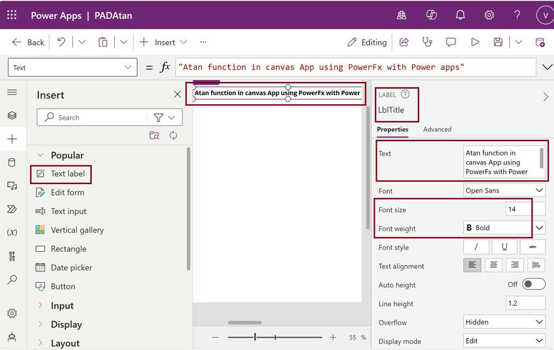Open the Variables (x) icon
This screenshot has height=350, width=554.
coord(12,232)
